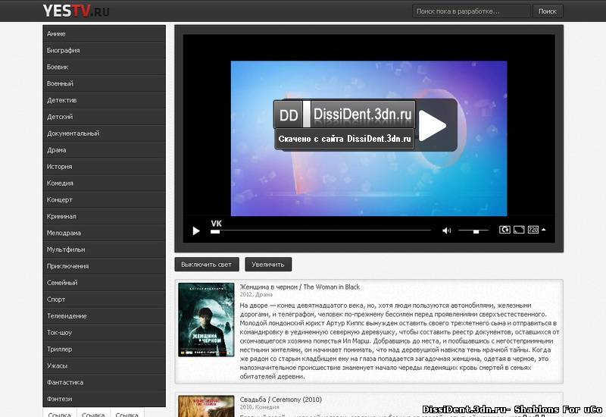Click the Свадьба movie poster thumbnail

pyautogui.click(x=206, y=406)
